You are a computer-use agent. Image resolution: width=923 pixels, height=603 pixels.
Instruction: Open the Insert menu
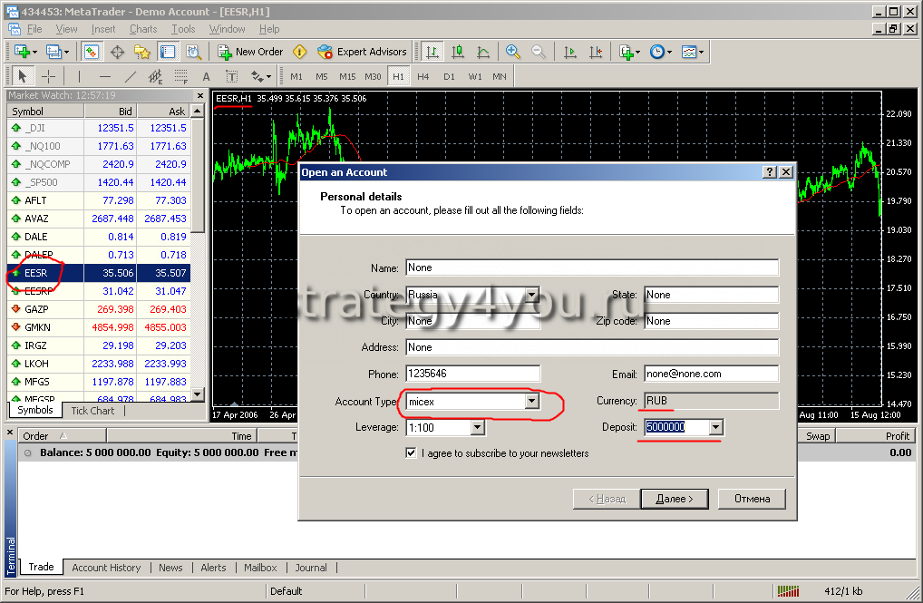tap(103, 29)
